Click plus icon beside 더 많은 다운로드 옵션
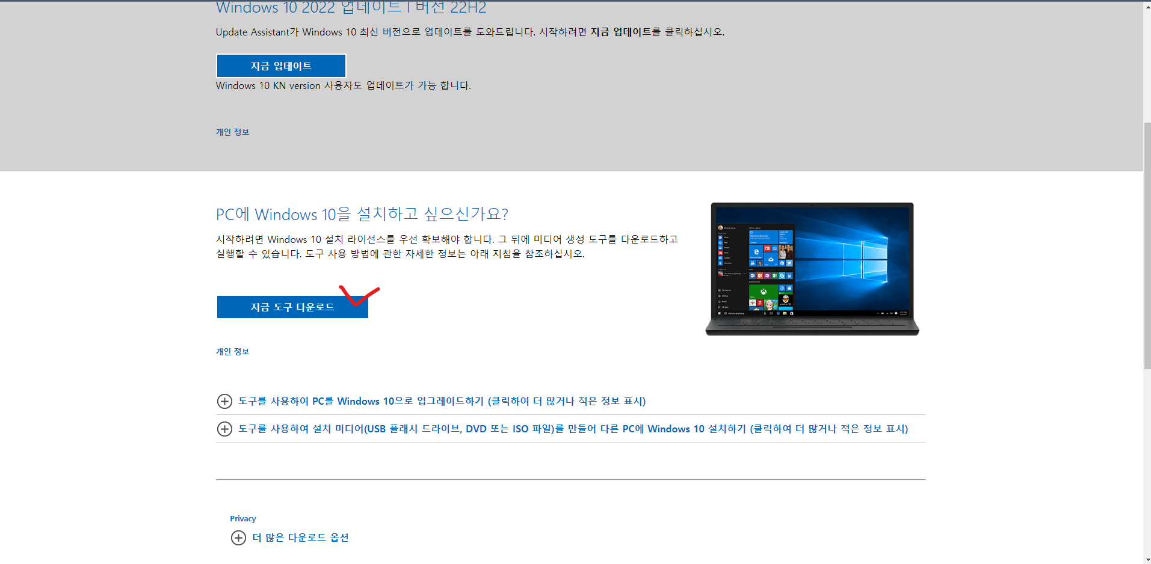The width and height of the screenshot is (1151, 564). [238, 538]
